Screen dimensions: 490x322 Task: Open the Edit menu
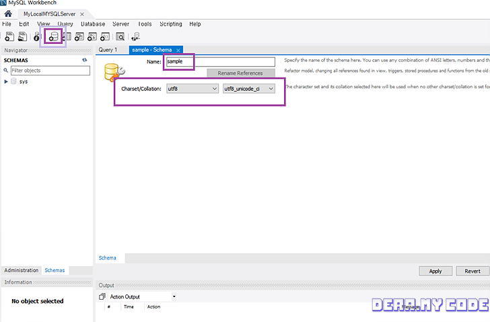pyautogui.click(x=24, y=24)
